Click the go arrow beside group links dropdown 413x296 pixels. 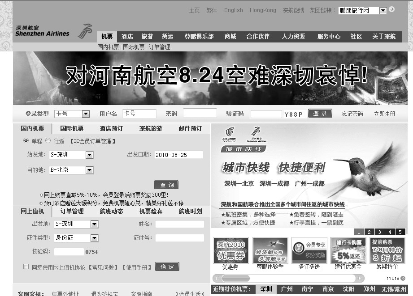391,9
